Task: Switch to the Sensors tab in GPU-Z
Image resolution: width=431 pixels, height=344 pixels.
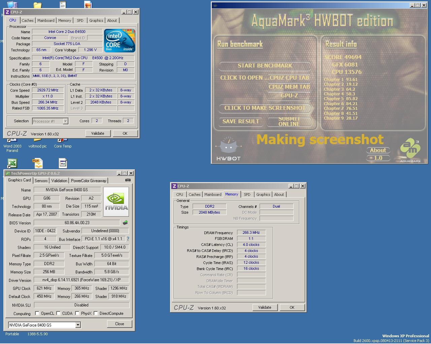Action: (x=41, y=181)
